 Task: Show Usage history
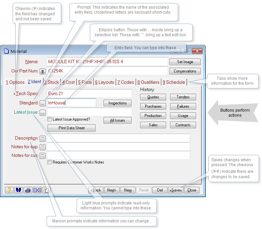coord(183,116)
